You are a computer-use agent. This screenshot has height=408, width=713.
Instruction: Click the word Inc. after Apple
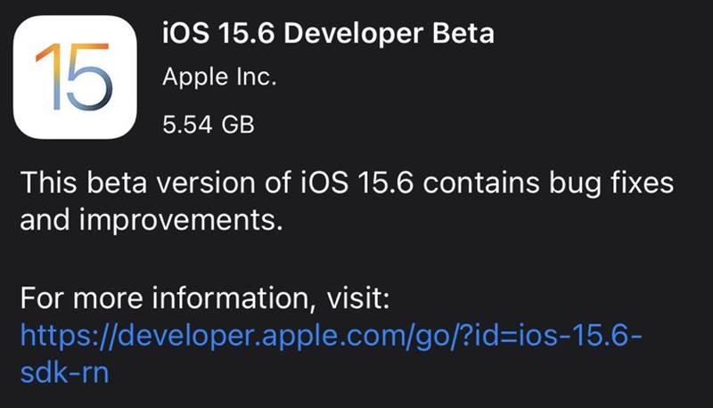256,77
